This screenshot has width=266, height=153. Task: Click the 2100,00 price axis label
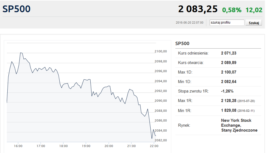tap(161, 51)
